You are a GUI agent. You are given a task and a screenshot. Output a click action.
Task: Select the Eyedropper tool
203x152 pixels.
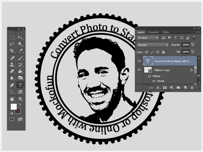click(20, 51)
